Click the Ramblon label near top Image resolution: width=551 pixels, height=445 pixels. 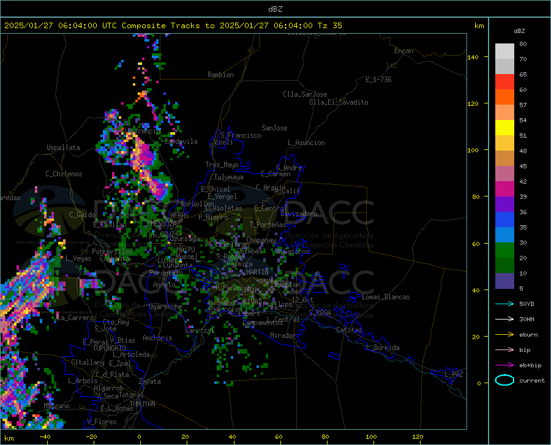(220, 75)
